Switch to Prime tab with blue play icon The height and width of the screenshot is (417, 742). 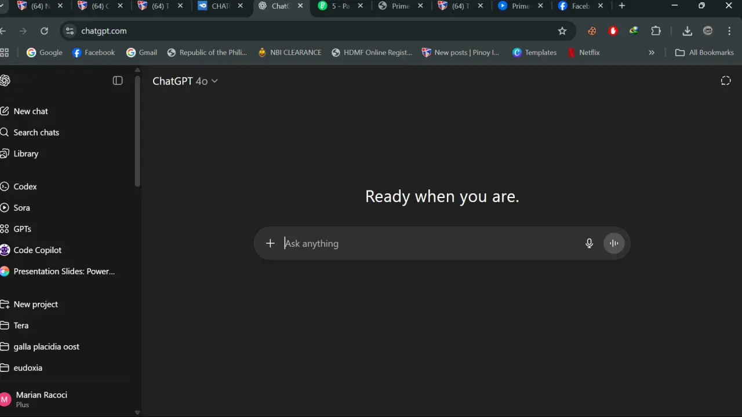[521, 6]
